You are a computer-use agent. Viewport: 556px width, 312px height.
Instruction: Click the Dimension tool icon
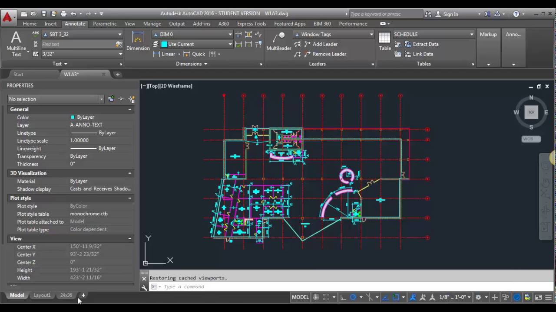coord(138,38)
